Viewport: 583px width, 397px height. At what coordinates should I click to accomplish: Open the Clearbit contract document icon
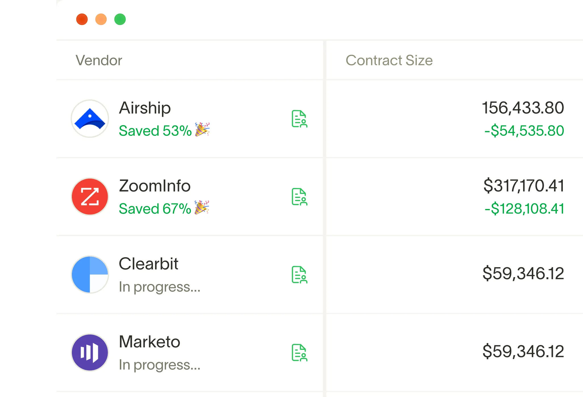(299, 275)
